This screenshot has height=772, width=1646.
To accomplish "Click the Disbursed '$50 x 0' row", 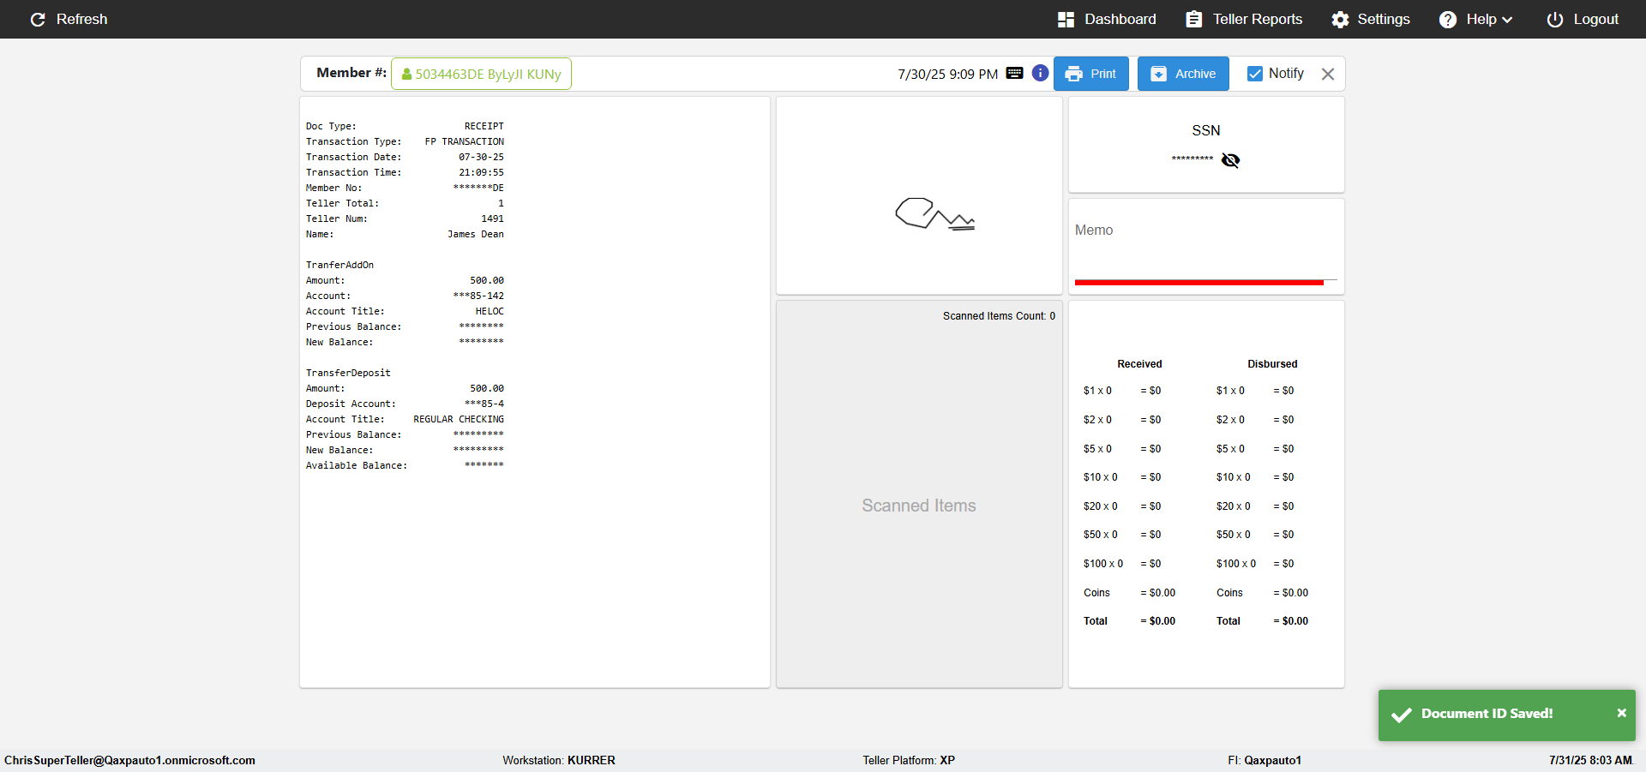I will 1255,535.
